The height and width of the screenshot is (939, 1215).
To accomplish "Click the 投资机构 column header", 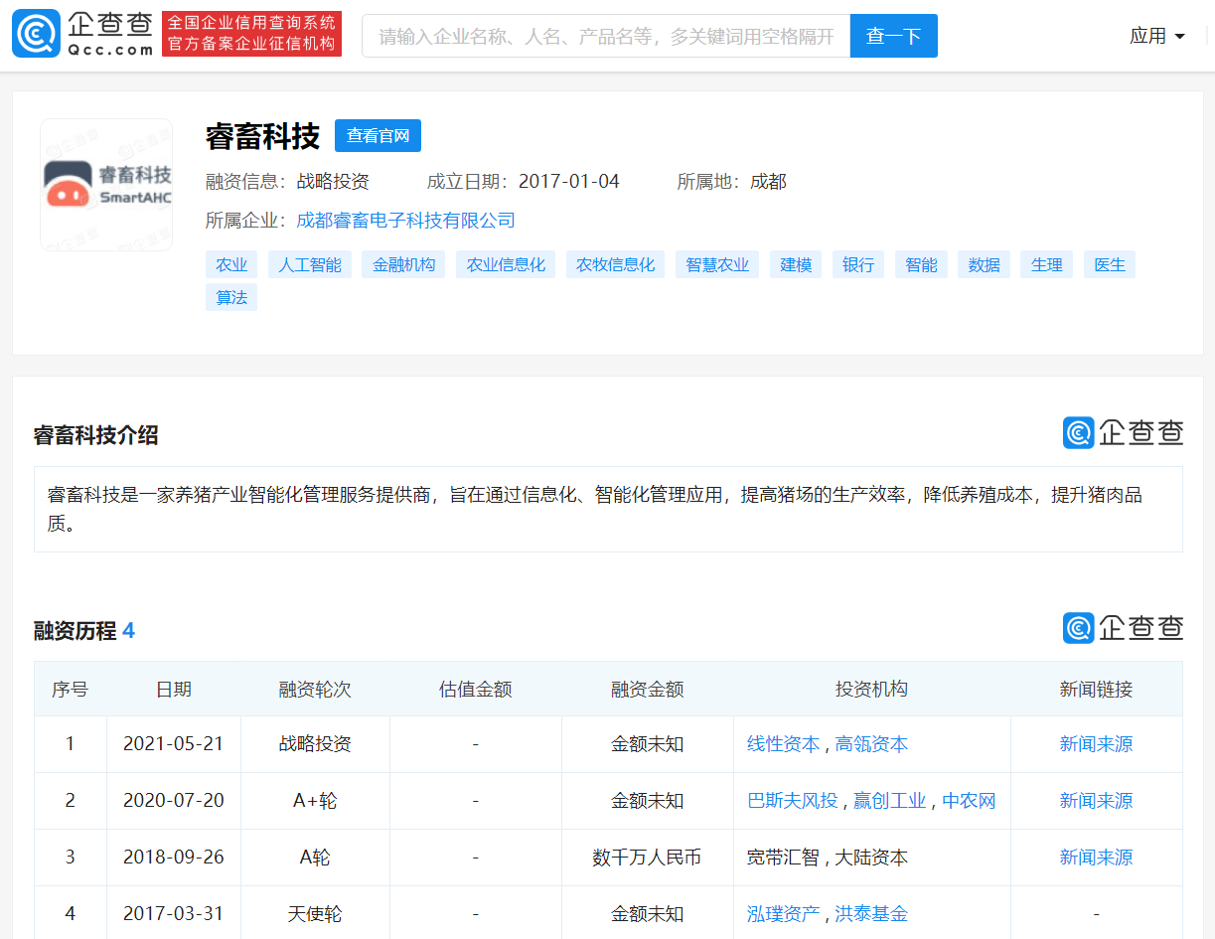I will (872, 689).
